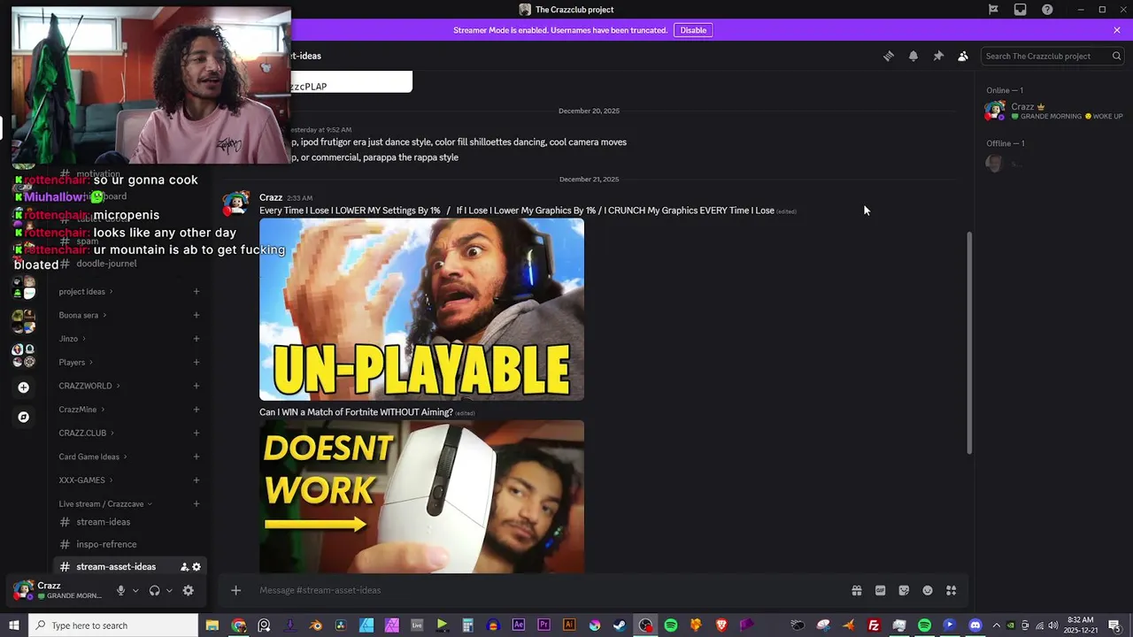Mute the microphone in user panel
1133x637 pixels.
point(120,590)
